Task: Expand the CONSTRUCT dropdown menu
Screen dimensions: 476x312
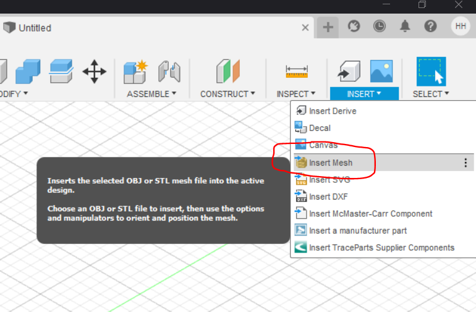Action: point(227,94)
